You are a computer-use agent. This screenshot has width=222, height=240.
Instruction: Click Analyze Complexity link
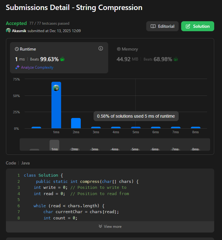[x=37, y=67]
